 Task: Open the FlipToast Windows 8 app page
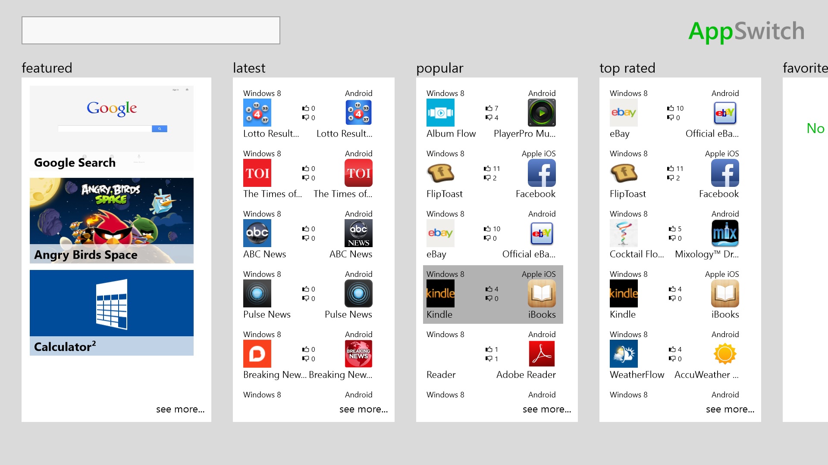tap(441, 173)
